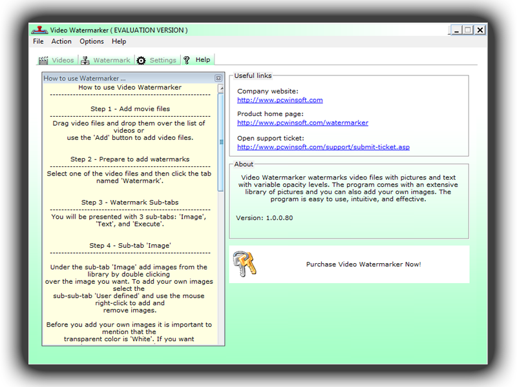
Task: Open the company website pcwinsoft.com link
Action: pyautogui.click(x=280, y=100)
